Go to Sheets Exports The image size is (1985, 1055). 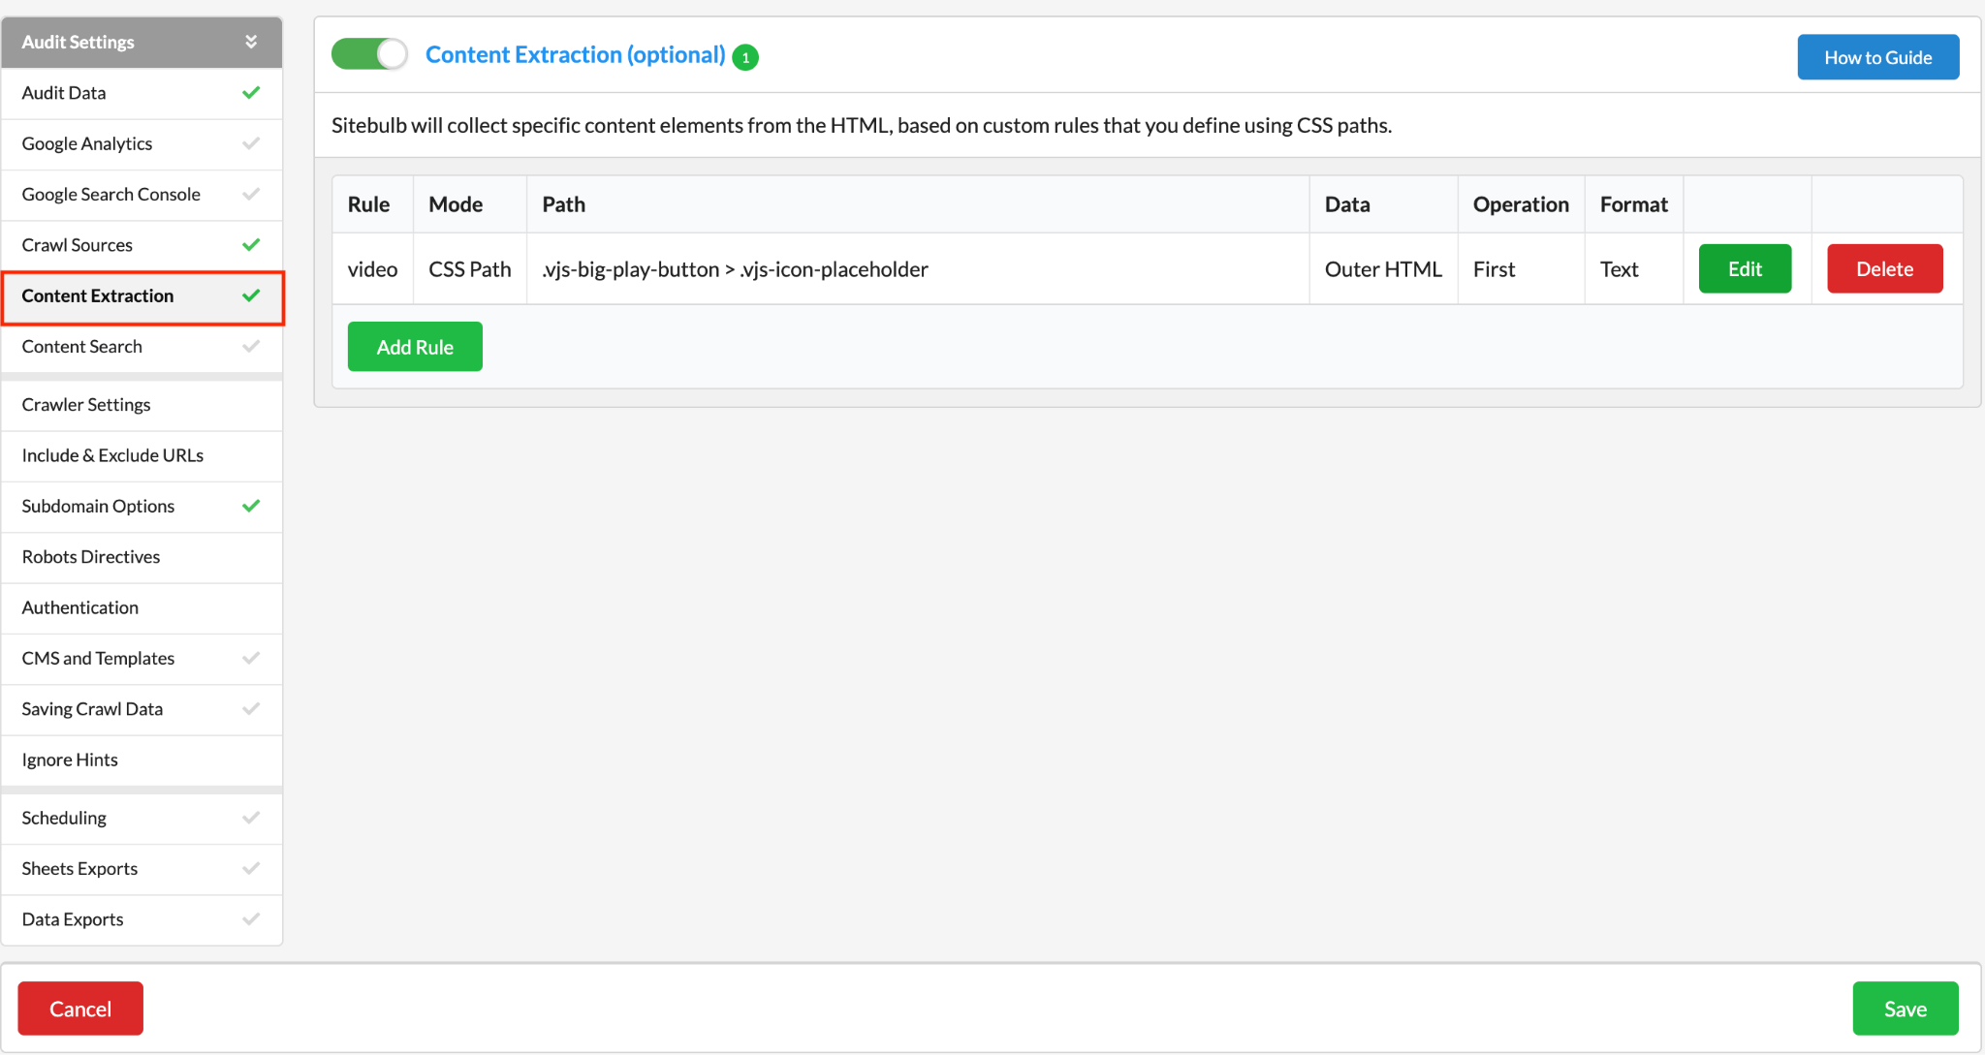142,869
